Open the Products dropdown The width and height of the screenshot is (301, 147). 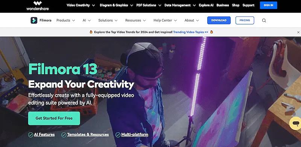click(x=65, y=20)
